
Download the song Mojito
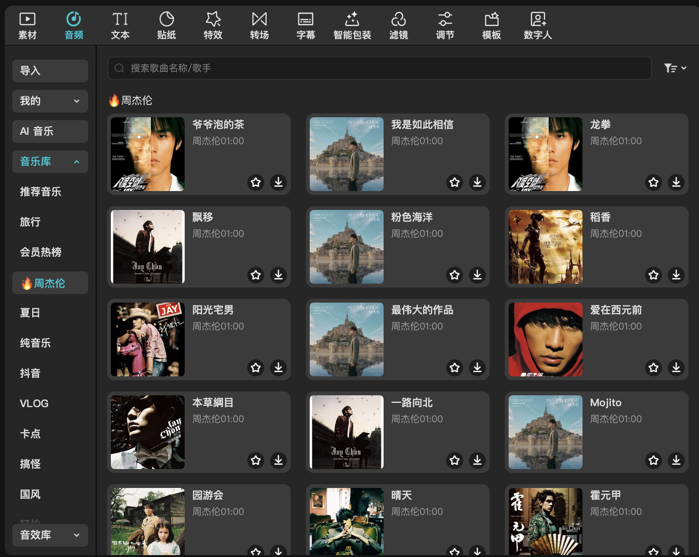tap(676, 460)
